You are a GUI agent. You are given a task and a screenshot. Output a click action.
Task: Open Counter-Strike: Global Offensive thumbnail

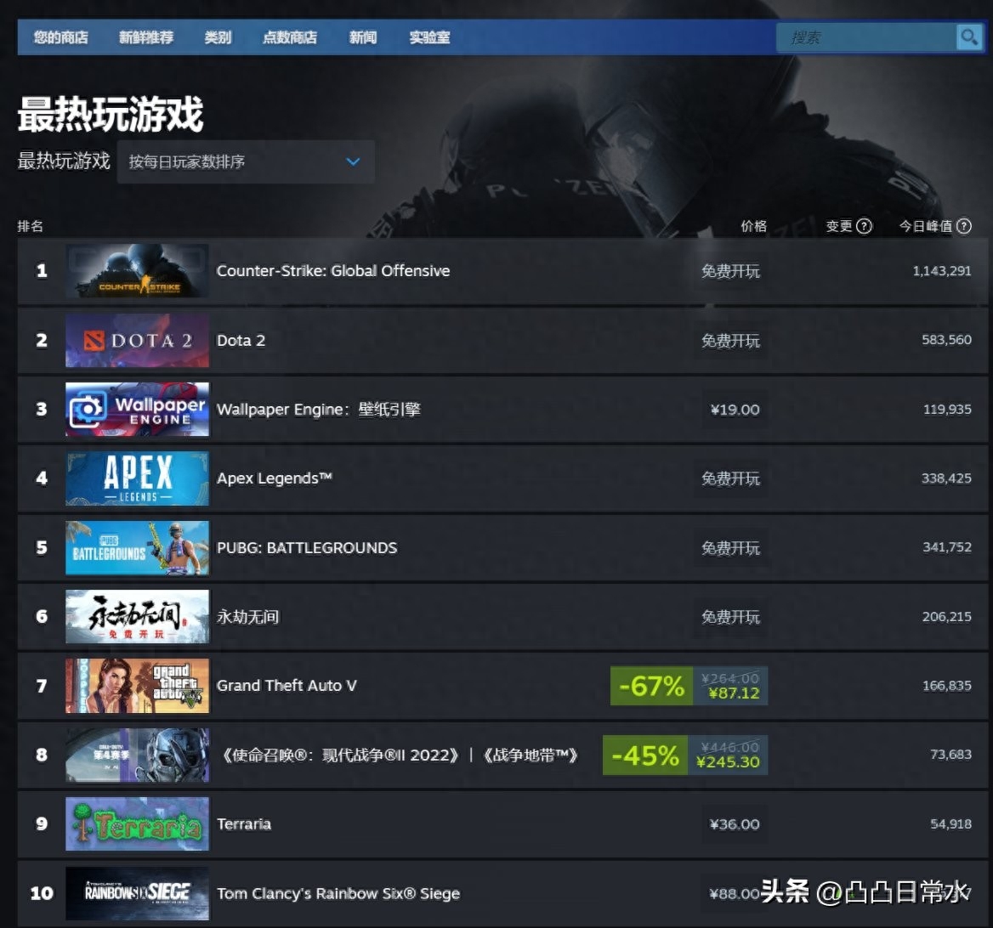click(x=137, y=271)
